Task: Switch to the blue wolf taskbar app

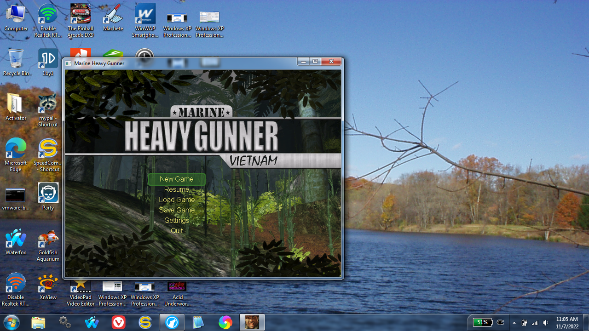Action: coord(172,322)
